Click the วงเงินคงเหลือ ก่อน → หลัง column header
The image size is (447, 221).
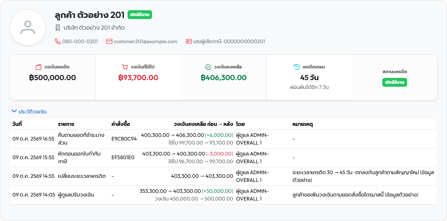point(203,124)
